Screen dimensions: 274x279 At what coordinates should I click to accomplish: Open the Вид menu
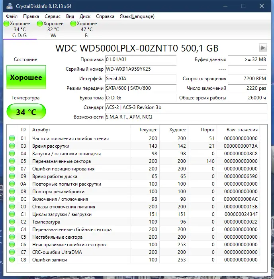[x=70, y=16]
